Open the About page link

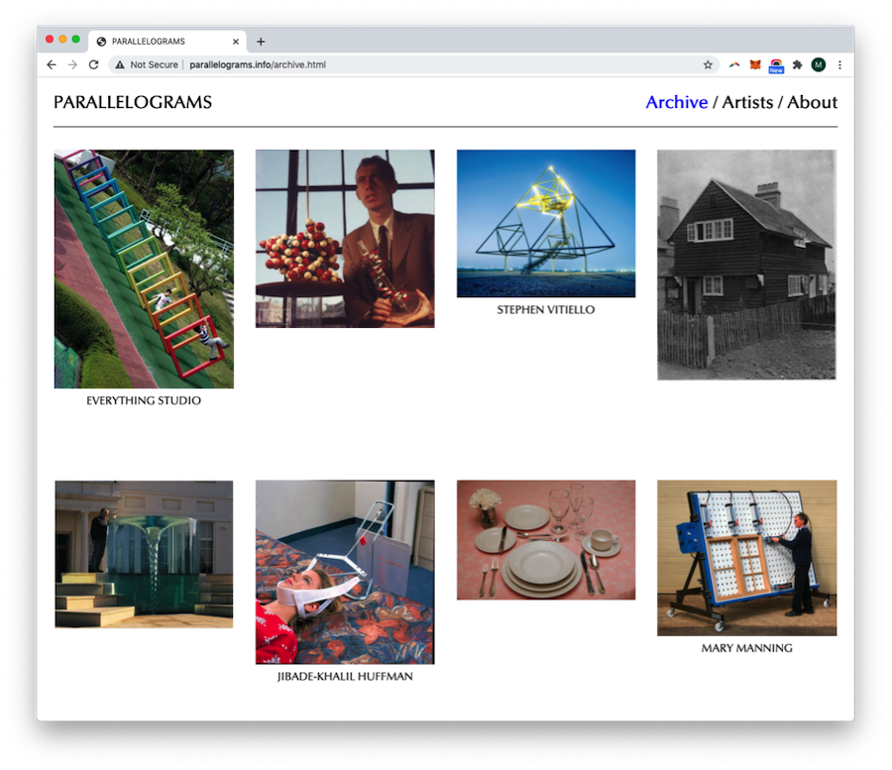(x=813, y=102)
